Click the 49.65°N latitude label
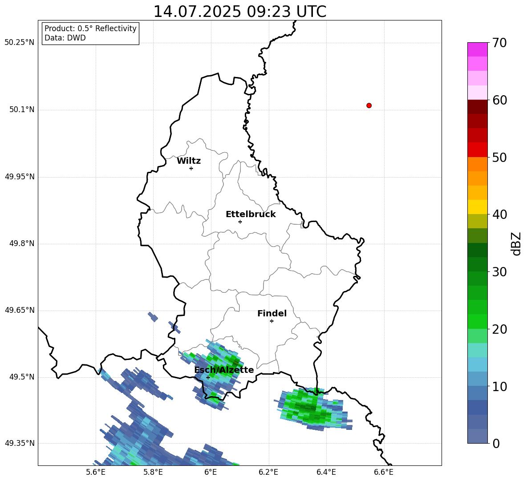The height and width of the screenshot is (481, 527). pos(19,310)
